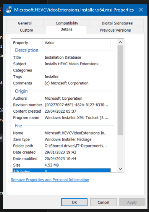Click the 'Content created' property label
This screenshot has height=212, width=149.
(x=27, y=111)
